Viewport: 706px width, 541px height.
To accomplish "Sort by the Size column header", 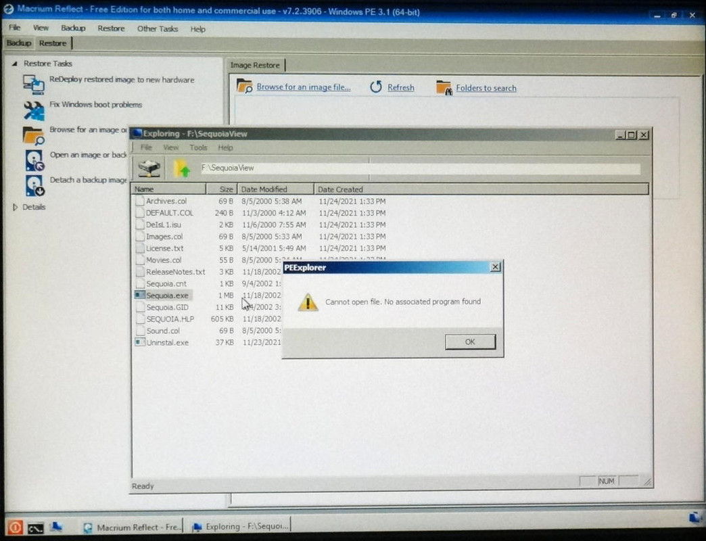I will [222, 189].
